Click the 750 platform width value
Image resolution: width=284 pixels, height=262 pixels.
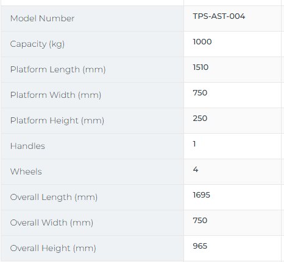coord(200,93)
